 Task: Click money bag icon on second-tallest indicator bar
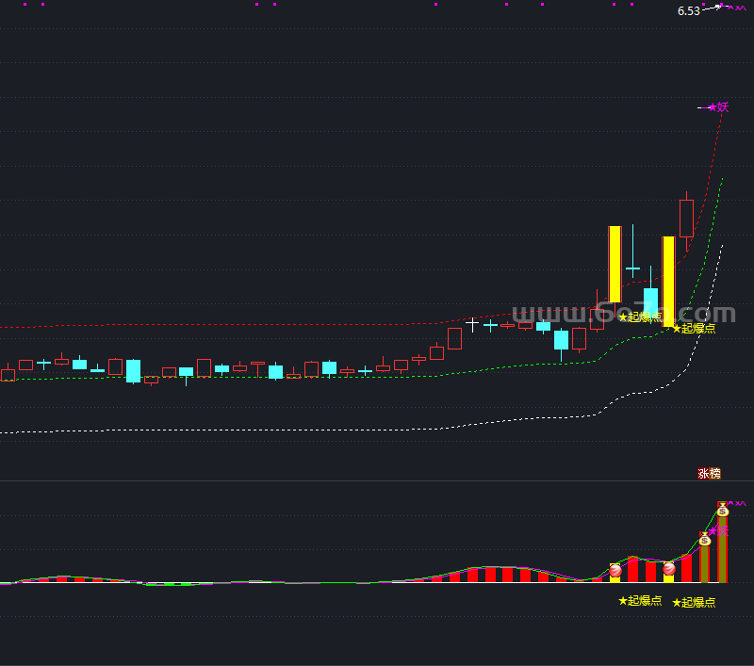pos(704,539)
